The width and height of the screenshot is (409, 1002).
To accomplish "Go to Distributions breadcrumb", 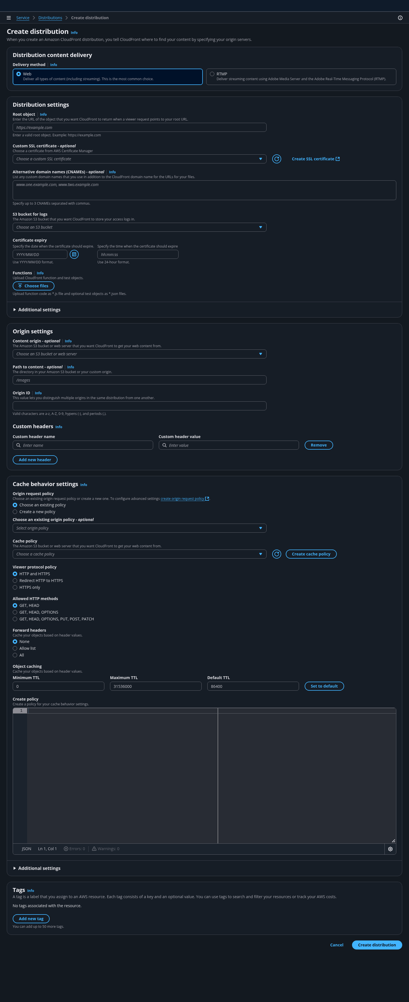I will coord(50,18).
